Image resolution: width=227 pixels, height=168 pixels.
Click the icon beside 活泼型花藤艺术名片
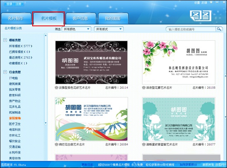click(144, 87)
